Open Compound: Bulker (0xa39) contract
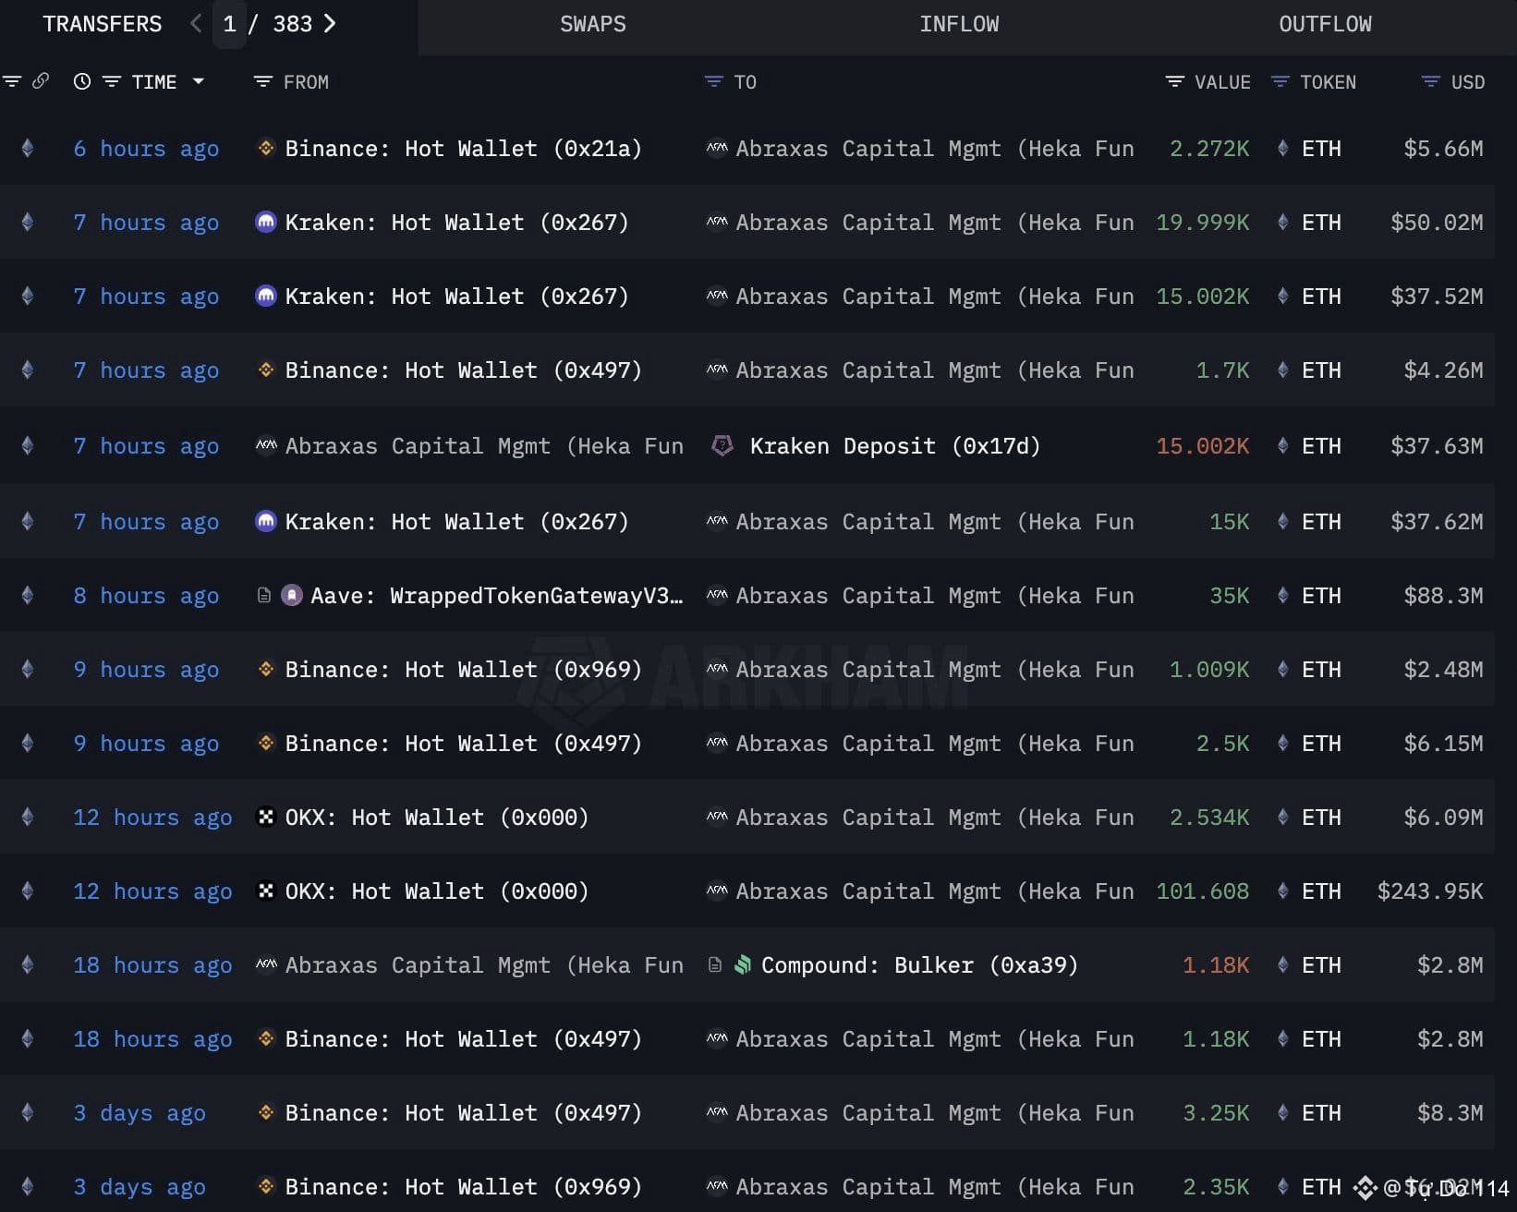 919,965
